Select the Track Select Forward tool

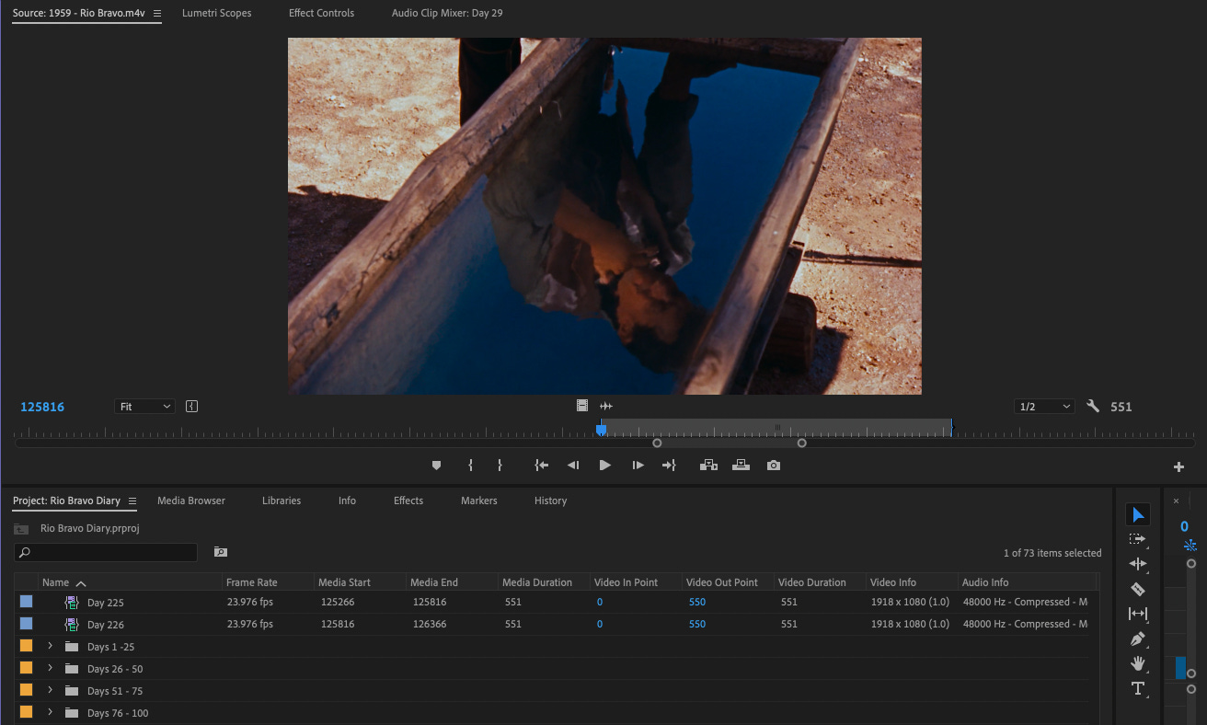[1138, 539]
